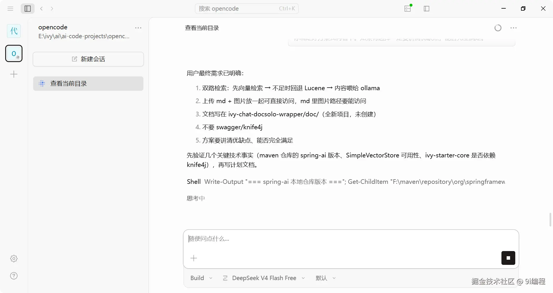
Task: Open help question mark icon
Action: click(14, 276)
